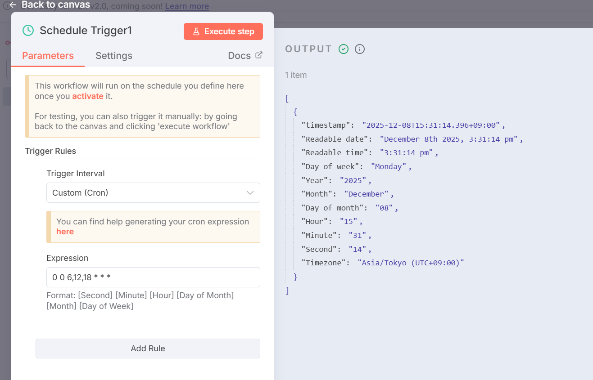Click into the cron Expression input field
593x380 pixels.
pyautogui.click(x=153, y=277)
